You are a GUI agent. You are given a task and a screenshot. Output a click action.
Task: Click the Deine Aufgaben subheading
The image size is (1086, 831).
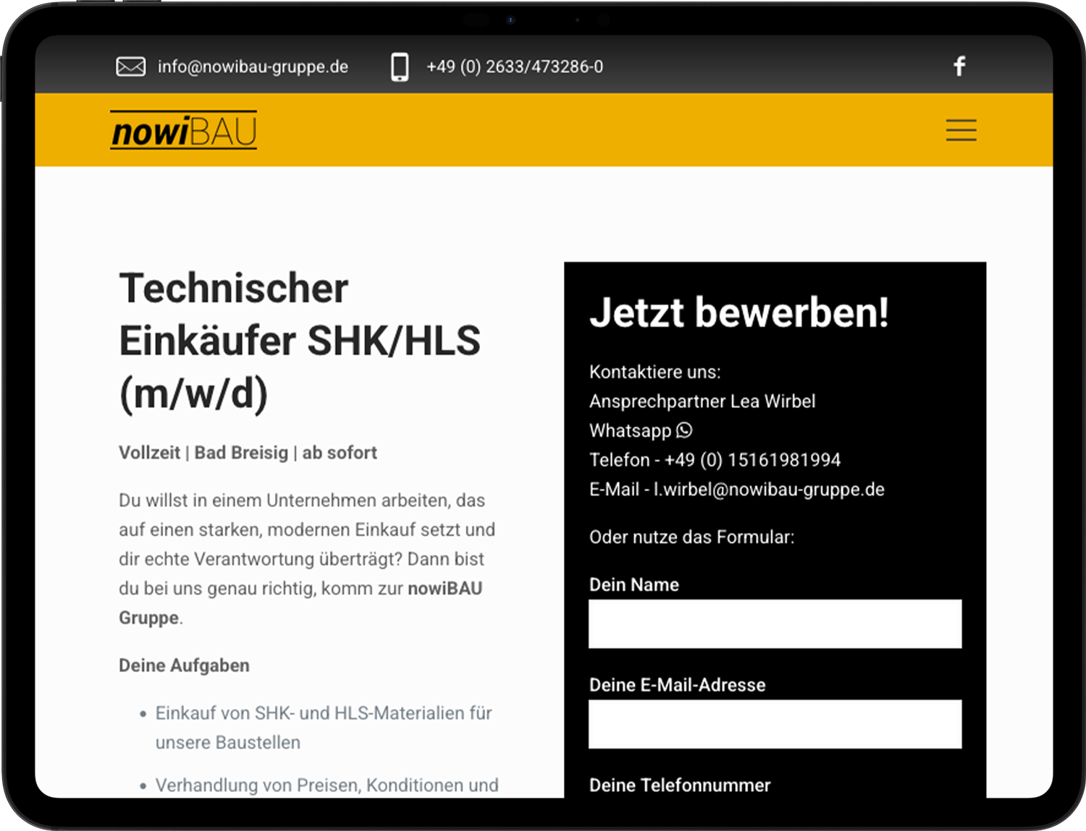pos(184,665)
